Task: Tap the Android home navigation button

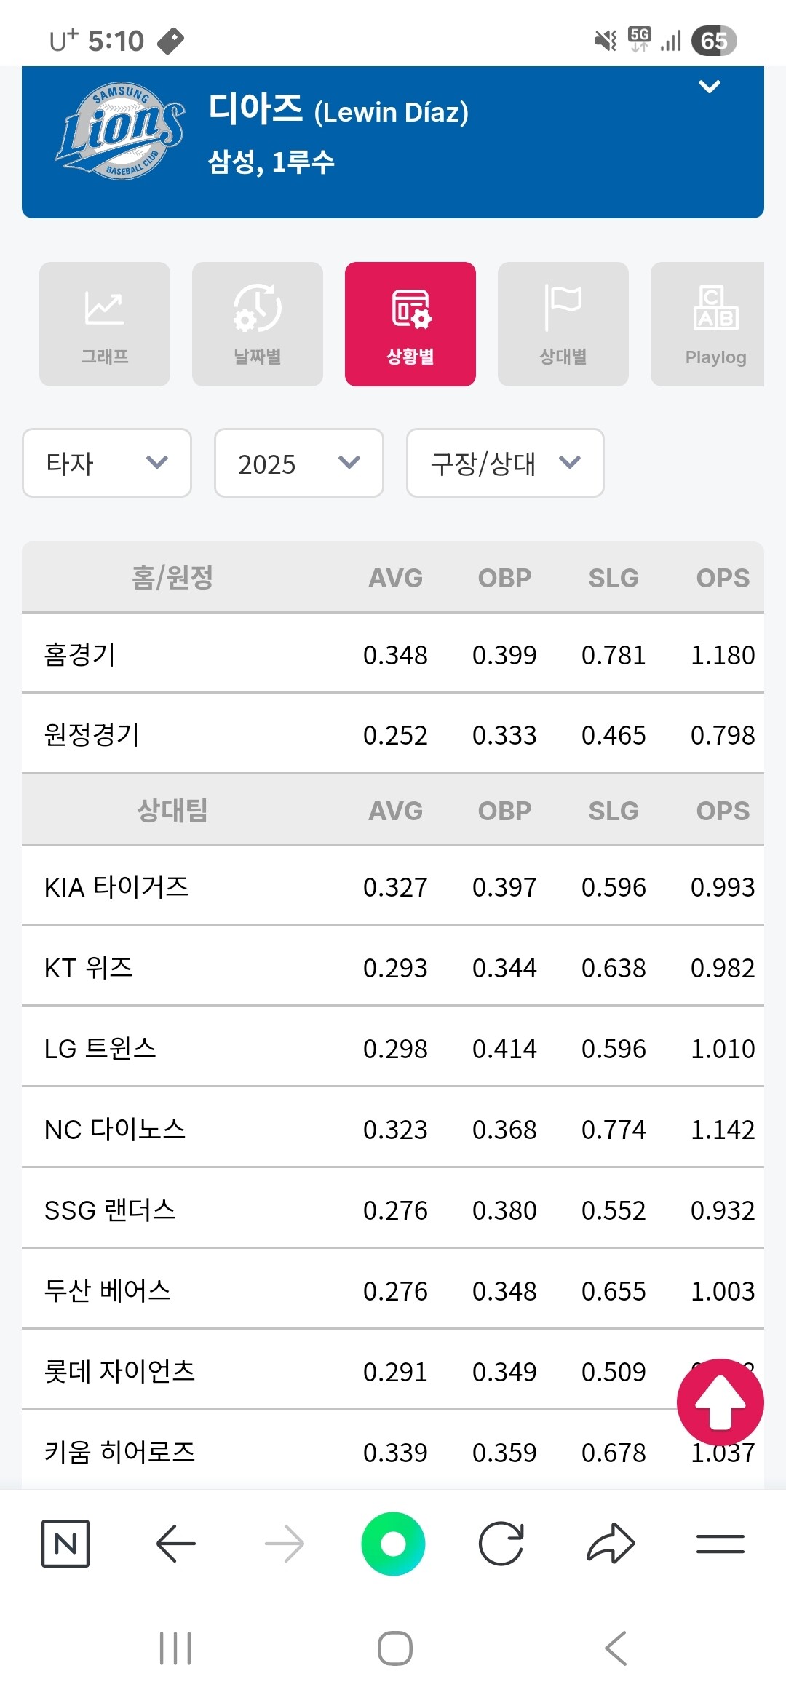Action: (394, 1648)
